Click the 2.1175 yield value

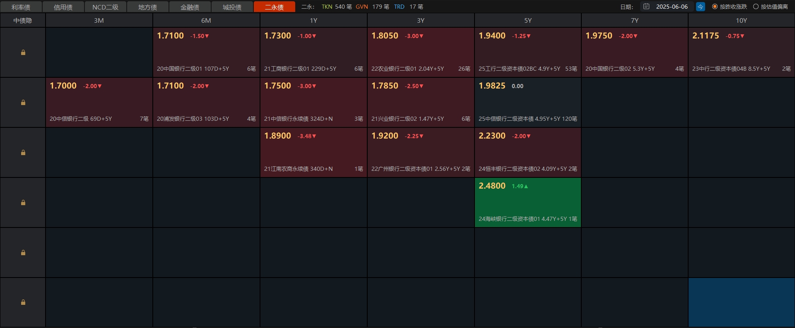click(x=706, y=36)
